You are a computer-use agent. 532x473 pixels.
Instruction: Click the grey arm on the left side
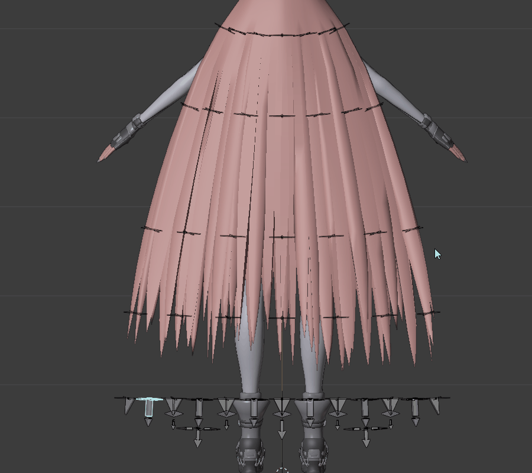[x=171, y=92]
